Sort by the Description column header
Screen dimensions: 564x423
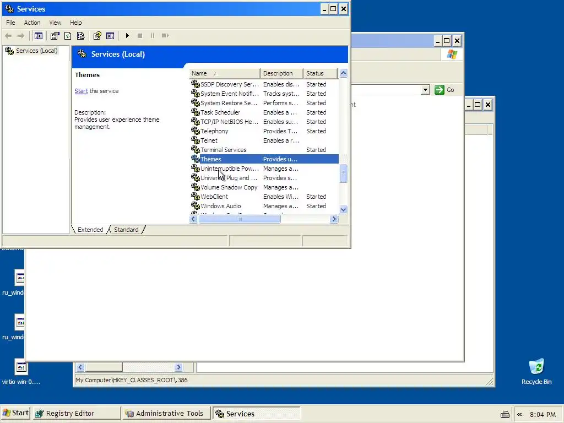pyautogui.click(x=281, y=73)
